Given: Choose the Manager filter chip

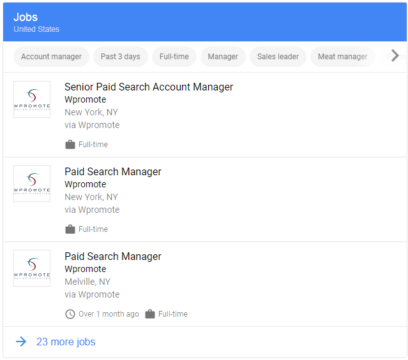Looking at the screenshot, I should click(223, 57).
